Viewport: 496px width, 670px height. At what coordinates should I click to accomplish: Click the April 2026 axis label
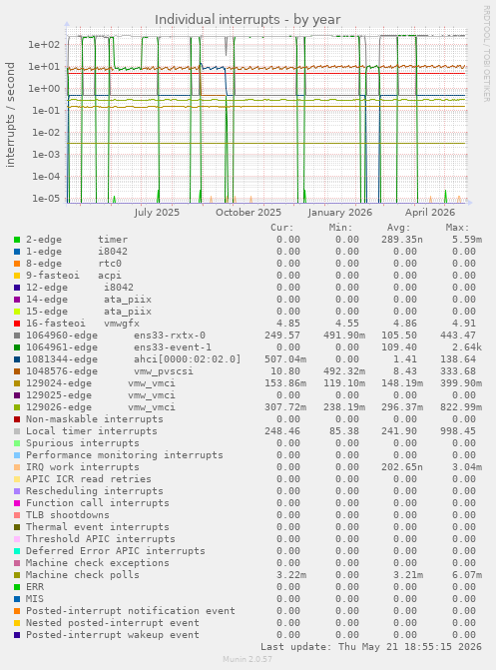(430, 213)
